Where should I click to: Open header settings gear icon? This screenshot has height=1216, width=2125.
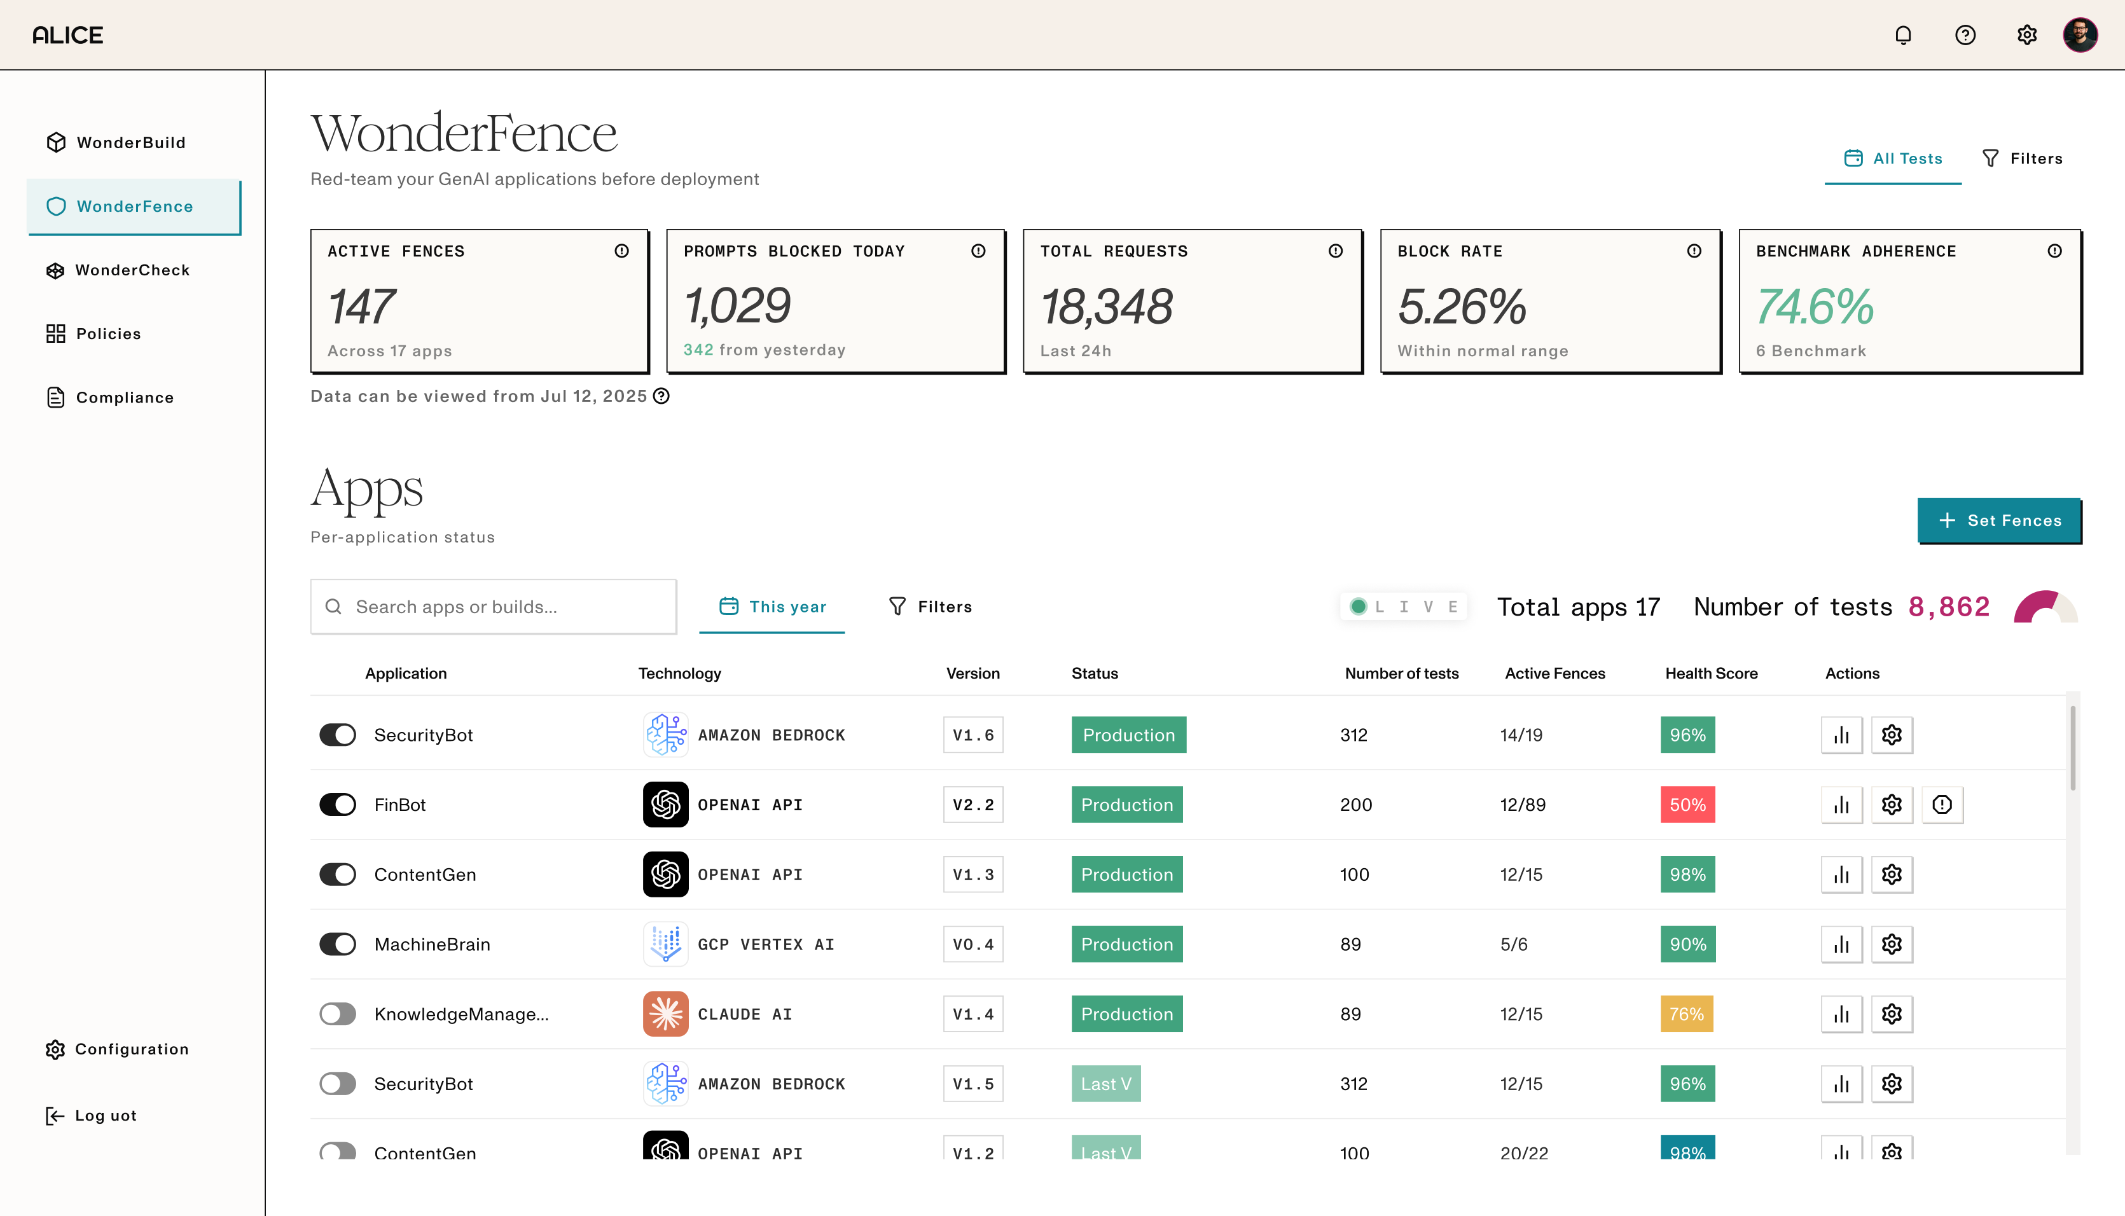pos(2026,35)
